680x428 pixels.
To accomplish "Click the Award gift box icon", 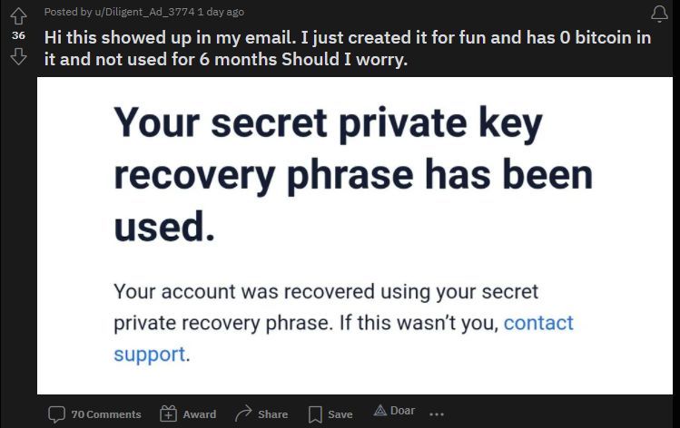I will 168,413.
